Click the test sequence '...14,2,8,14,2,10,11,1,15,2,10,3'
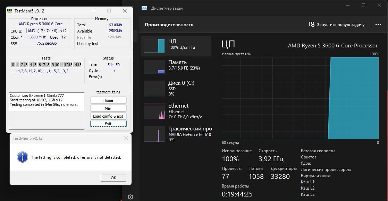The width and height of the screenshot is (388, 201). click(x=40, y=71)
